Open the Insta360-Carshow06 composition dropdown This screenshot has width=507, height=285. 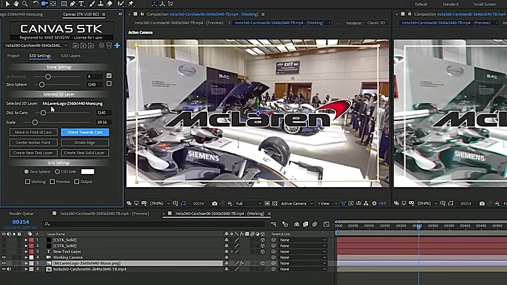pyautogui.click(x=37, y=45)
